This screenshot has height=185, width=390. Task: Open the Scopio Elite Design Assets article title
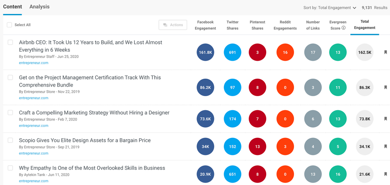click(85, 140)
